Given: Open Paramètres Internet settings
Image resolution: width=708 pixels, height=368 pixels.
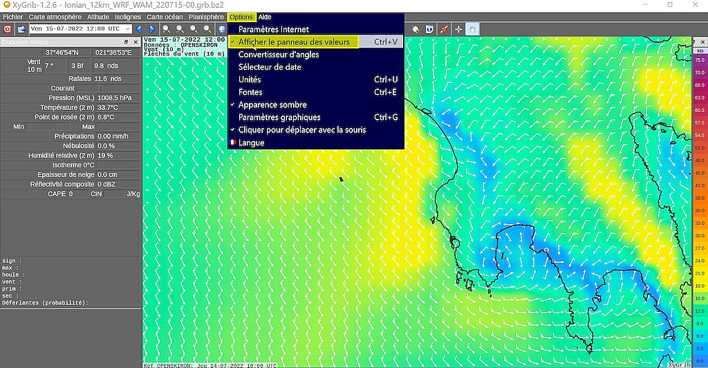Looking at the screenshot, I should (x=273, y=30).
